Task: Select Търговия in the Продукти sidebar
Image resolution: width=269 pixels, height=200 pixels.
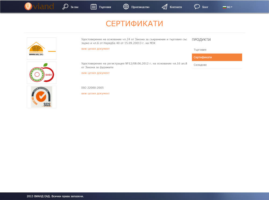Action: pos(217,50)
